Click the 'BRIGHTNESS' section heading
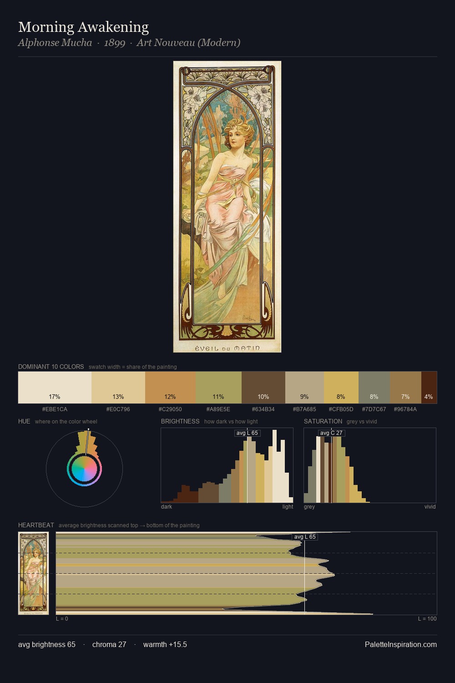 click(x=180, y=421)
